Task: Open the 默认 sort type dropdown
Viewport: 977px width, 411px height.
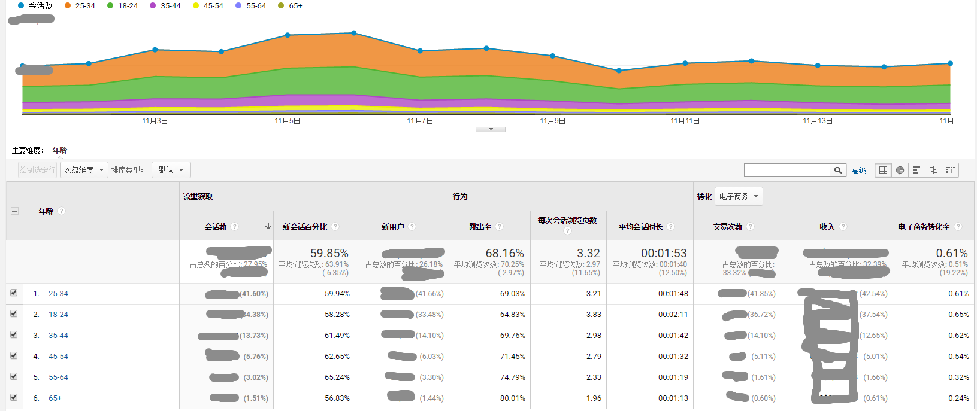Action: click(171, 171)
